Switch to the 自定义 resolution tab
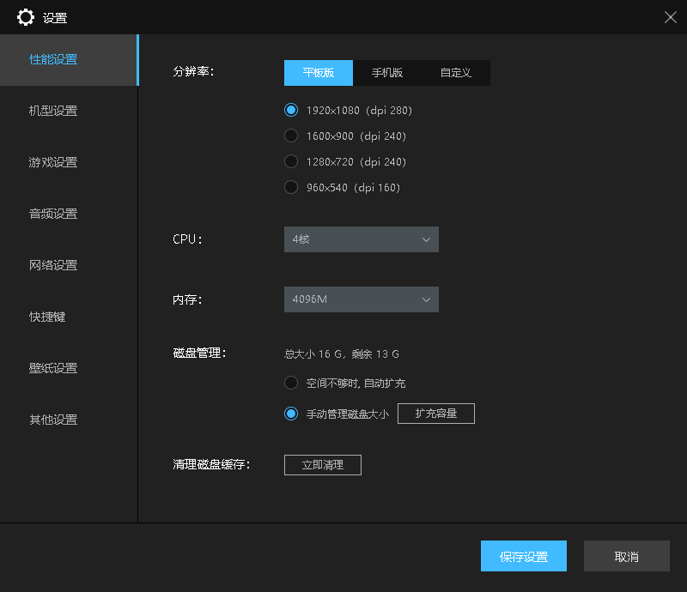687x592 pixels. click(x=455, y=73)
